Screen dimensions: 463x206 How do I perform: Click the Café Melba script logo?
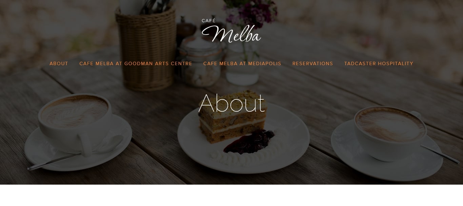(231, 31)
